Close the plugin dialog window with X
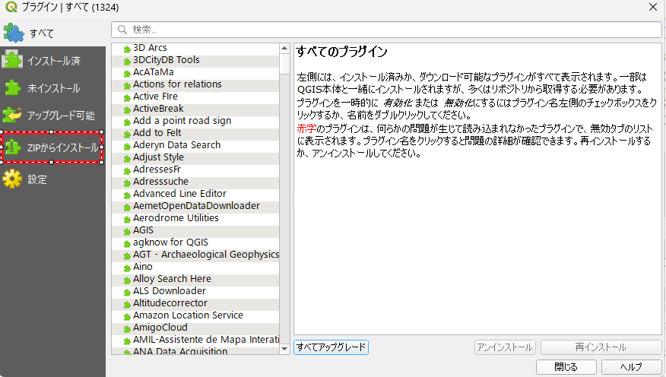Viewport: 666px width, 377px height. click(652, 7)
